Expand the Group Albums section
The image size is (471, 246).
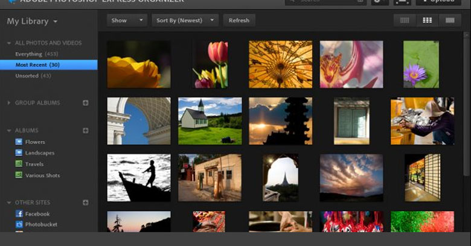[x=9, y=102]
